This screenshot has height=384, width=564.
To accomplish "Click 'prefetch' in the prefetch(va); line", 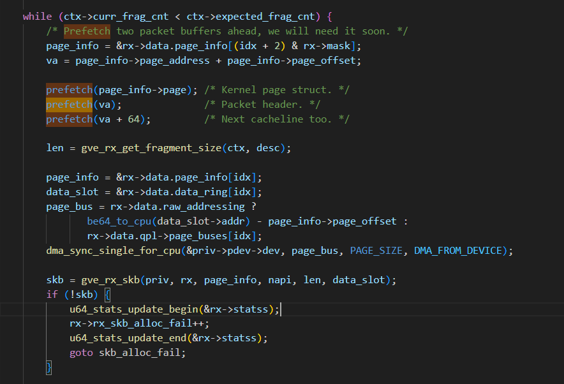I will point(70,105).
